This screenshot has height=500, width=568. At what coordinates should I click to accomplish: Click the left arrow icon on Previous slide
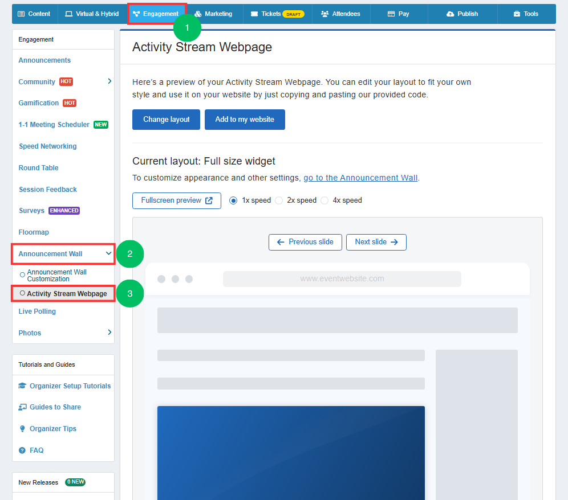(281, 242)
